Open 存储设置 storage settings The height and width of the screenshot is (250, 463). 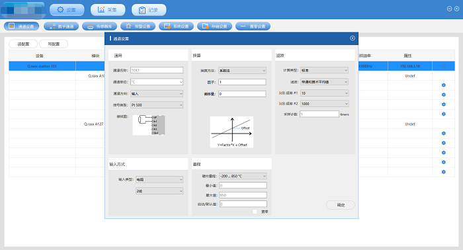pos(215,26)
